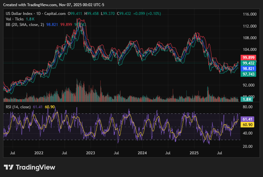This screenshot has height=177, width=263.
Task: Click the green 97.743 lower band label
Action: (x=248, y=74)
